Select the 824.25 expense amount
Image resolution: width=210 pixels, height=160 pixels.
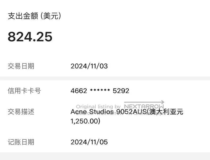click(30, 37)
